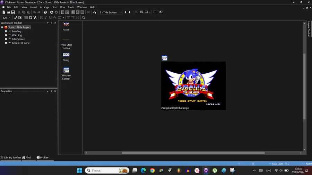Open the Insert menu
The image size is (312, 175).
coord(33,7)
